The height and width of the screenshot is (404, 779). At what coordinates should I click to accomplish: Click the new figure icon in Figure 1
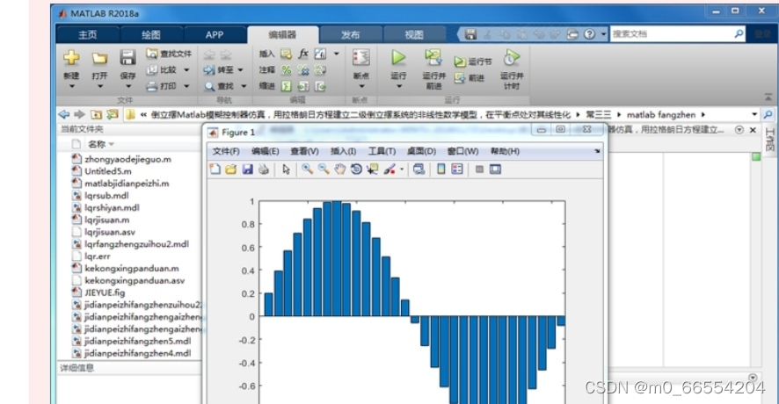(215, 170)
